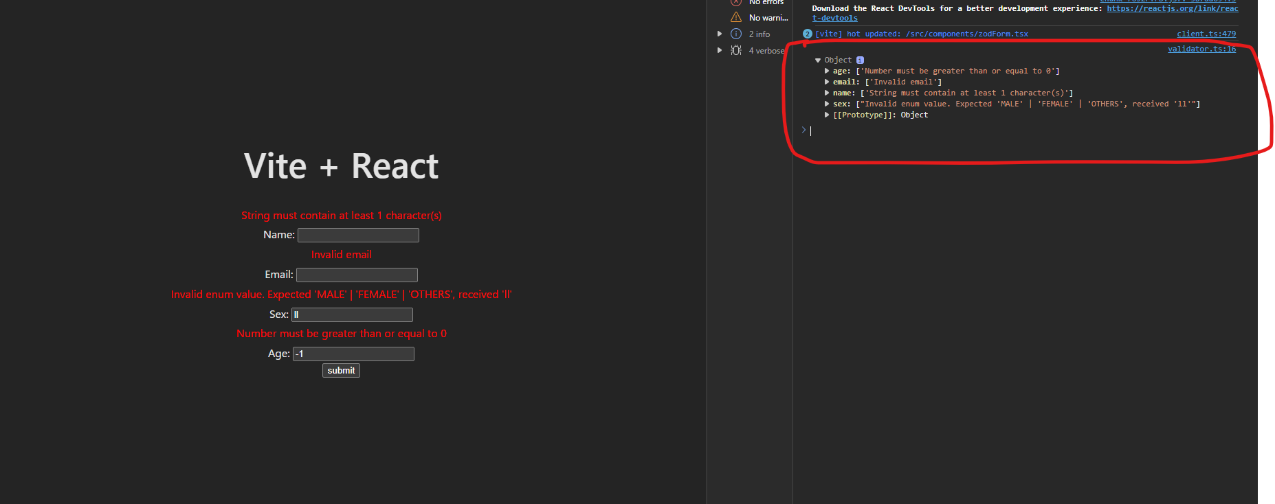The height and width of the screenshot is (504, 1275).
Task: Click the "String must contain at least 1 character(s)" form error
Action: tap(342, 216)
